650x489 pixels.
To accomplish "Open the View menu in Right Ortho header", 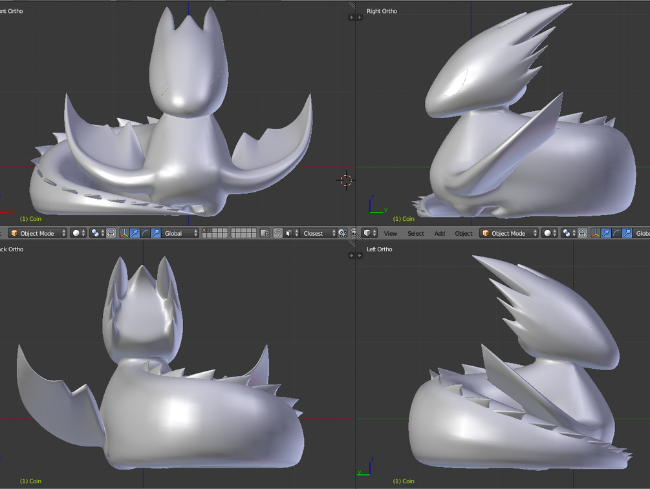I will (x=390, y=234).
